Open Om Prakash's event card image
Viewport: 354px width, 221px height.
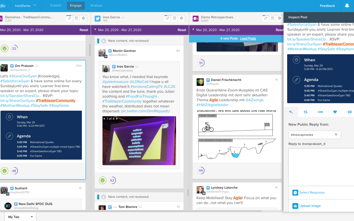click(41, 135)
